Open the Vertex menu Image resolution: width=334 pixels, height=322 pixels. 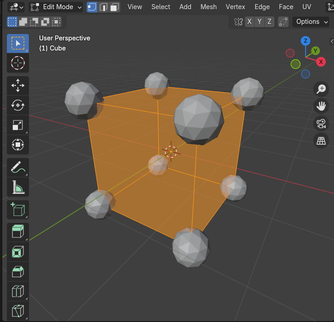[x=235, y=7]
